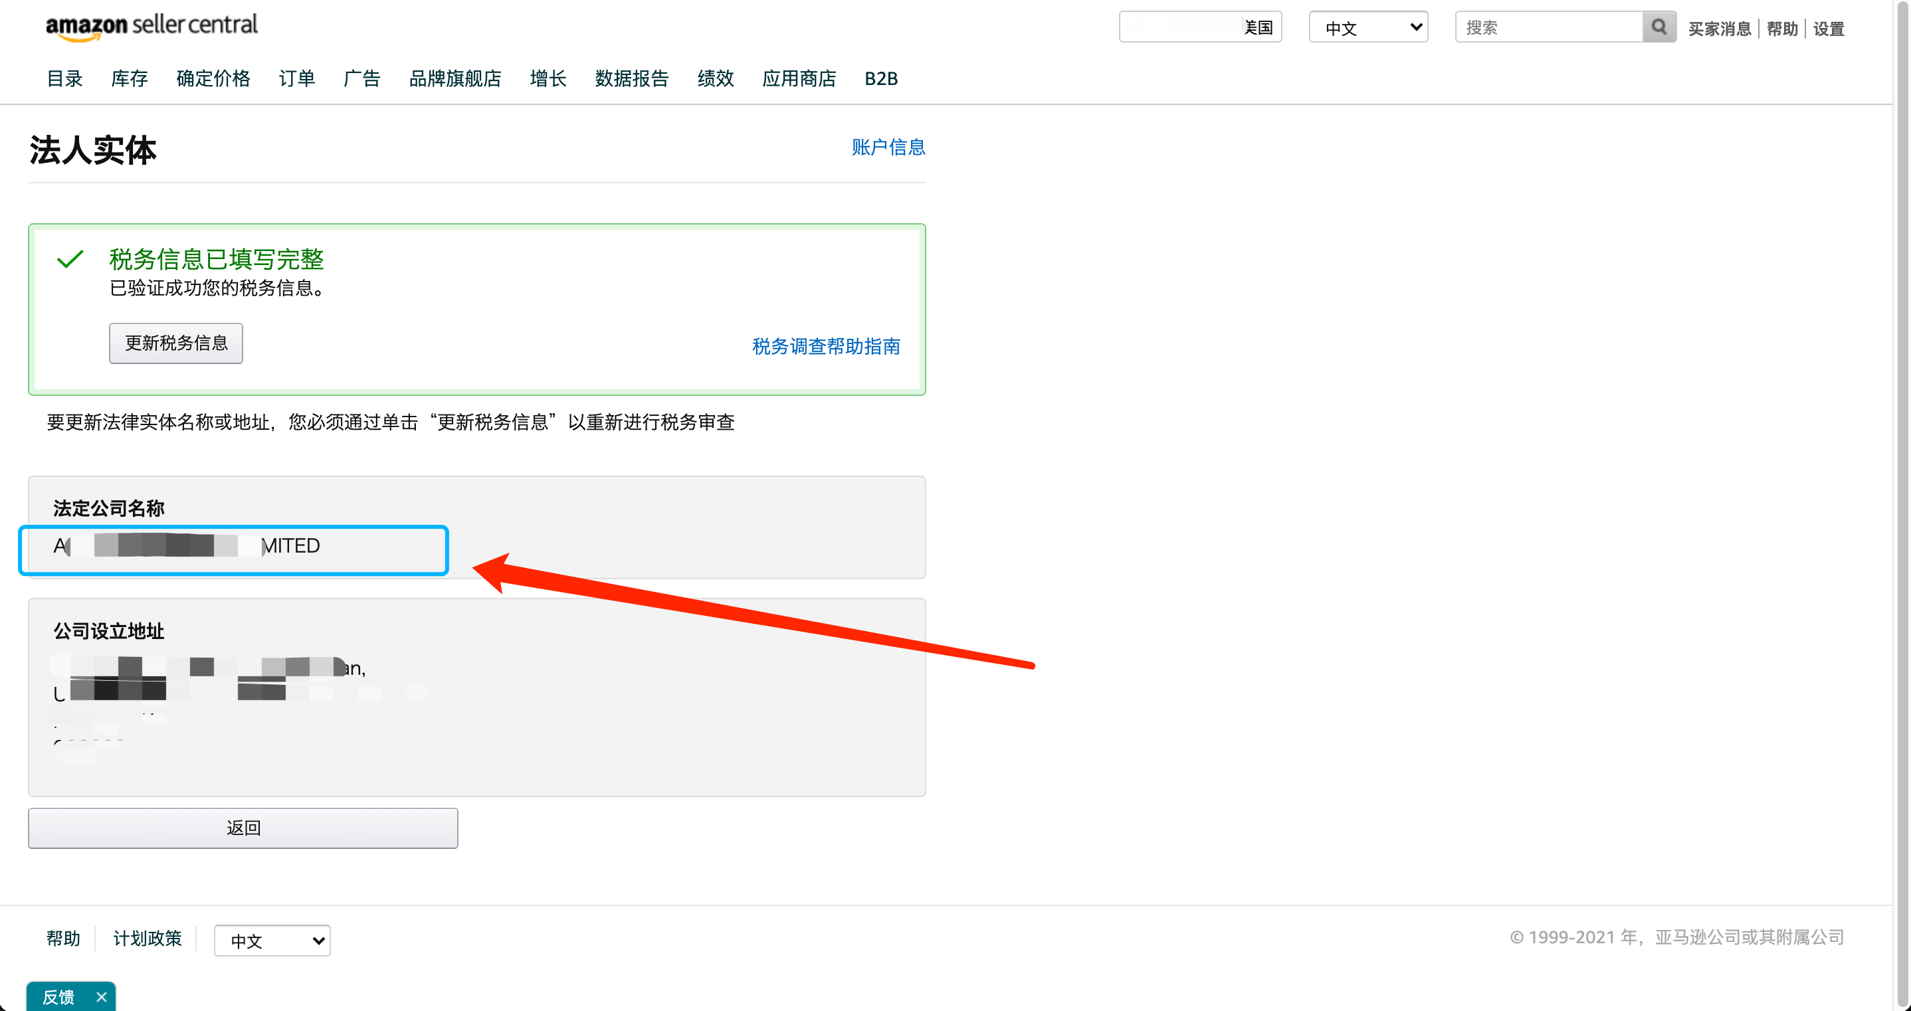
Task: Close the feedback tab with X
Action: pos(102,996)
